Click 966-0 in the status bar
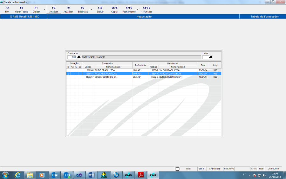Image resolution: width=286 pixels, height=179 pixels. click(201, 168)
